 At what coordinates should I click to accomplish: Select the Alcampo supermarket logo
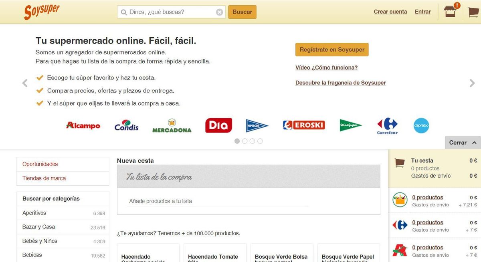coord(83,126)
